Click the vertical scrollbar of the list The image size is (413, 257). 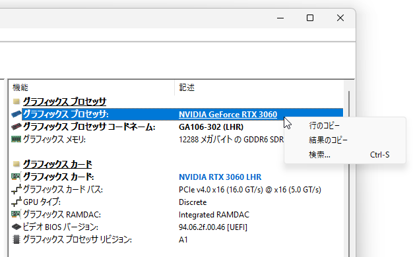(x=349, y=168)
